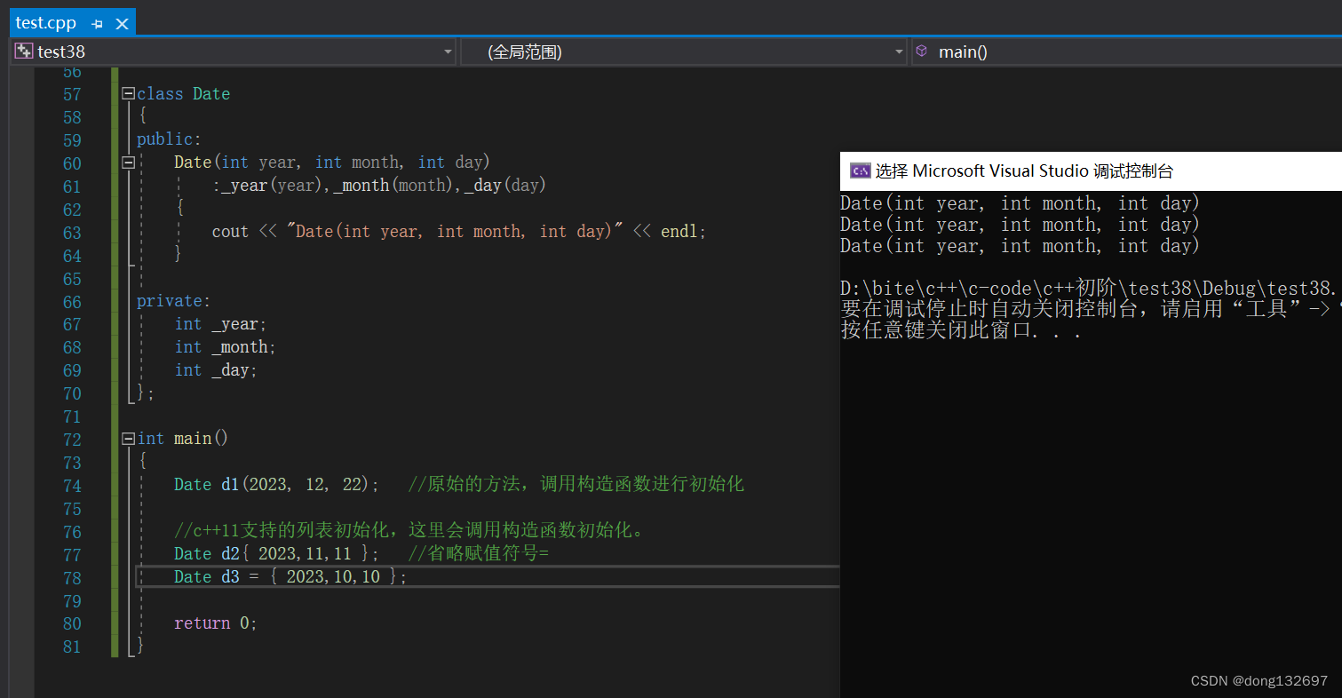Click the 按任意键关闭此窗口 console message
Viewport: 1342px width, 698px height.
pyautogui.click(x=961, y=331)
